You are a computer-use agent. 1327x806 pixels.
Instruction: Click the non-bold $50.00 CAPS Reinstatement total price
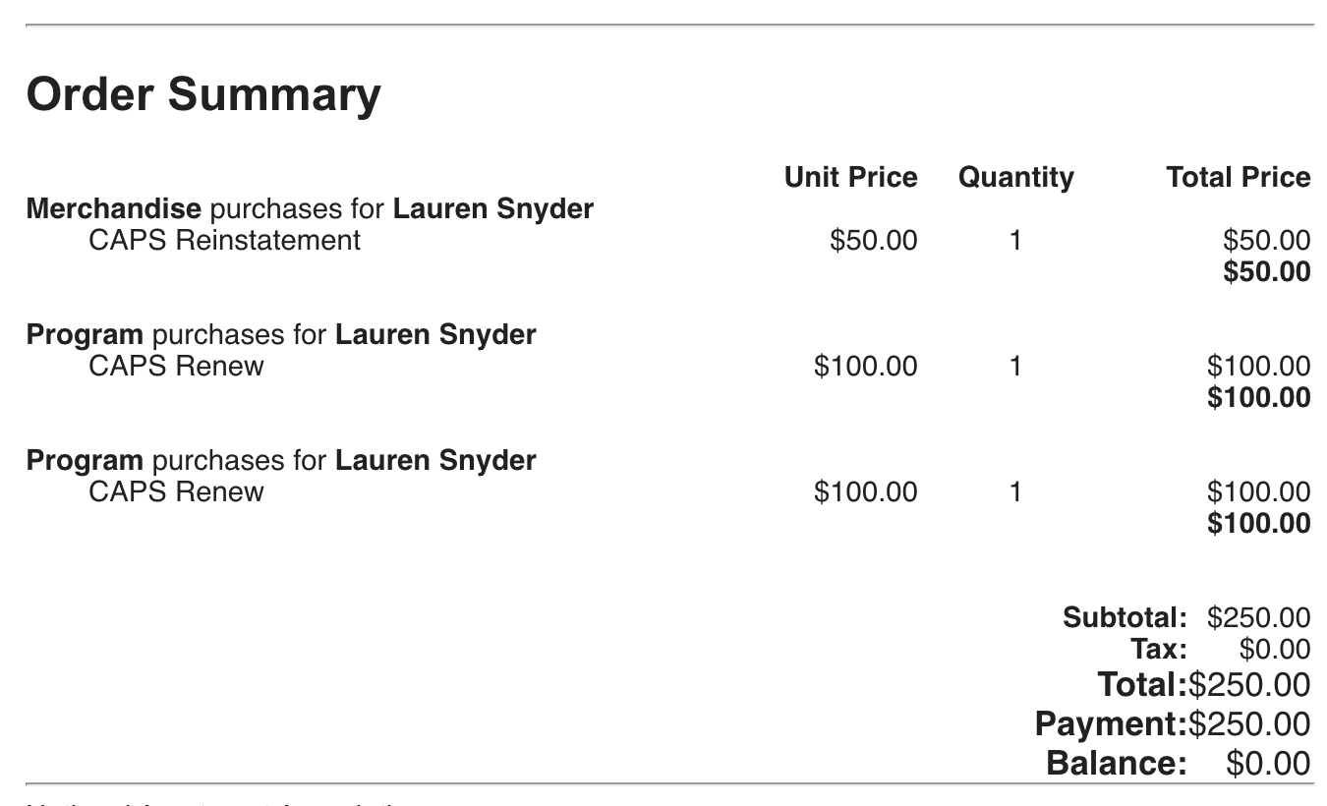point(1266,240)
